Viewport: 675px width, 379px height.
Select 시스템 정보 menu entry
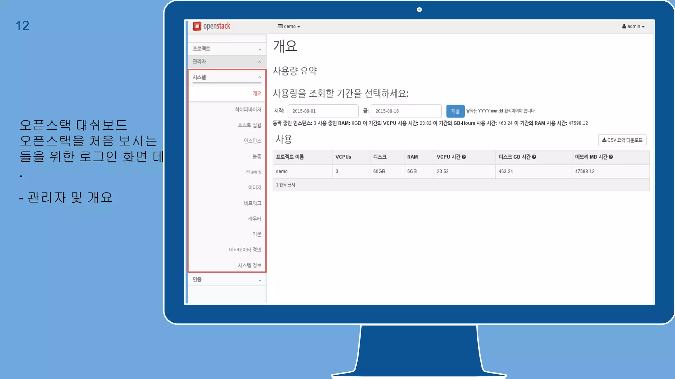pyautogui.click(x=249, y=265)
